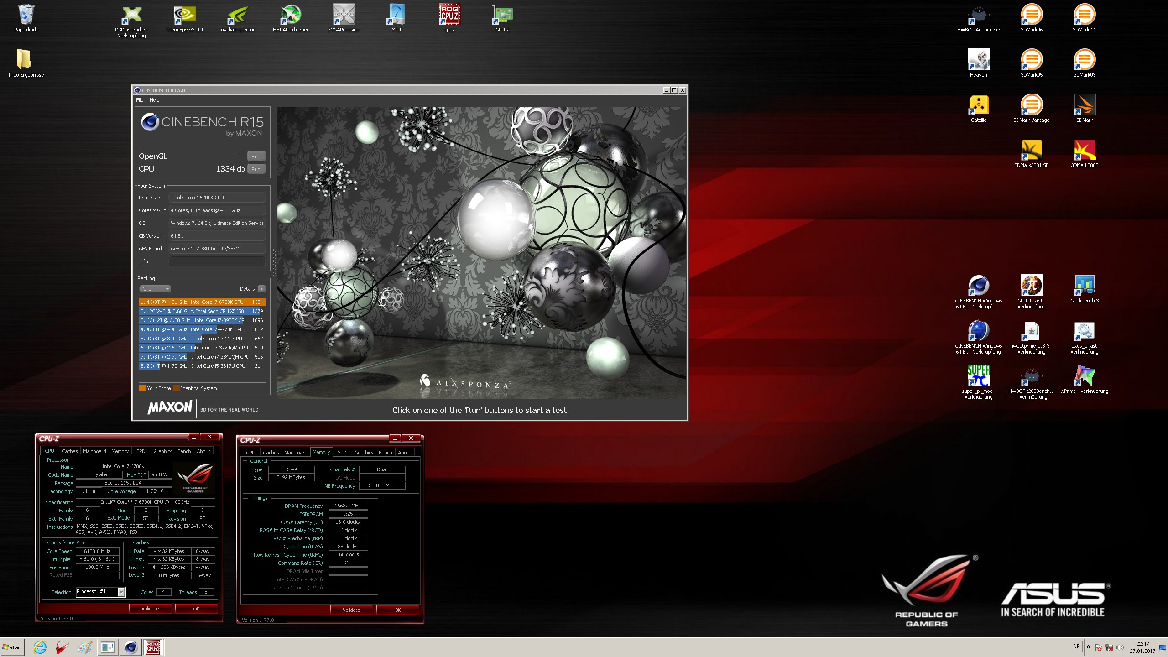Open the XTU desktop icon

pos(396,18)
